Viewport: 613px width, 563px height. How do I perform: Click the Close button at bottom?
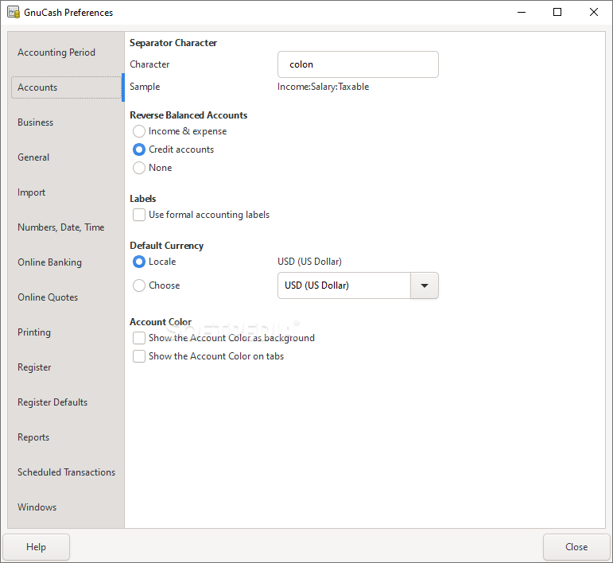[576, 547]
